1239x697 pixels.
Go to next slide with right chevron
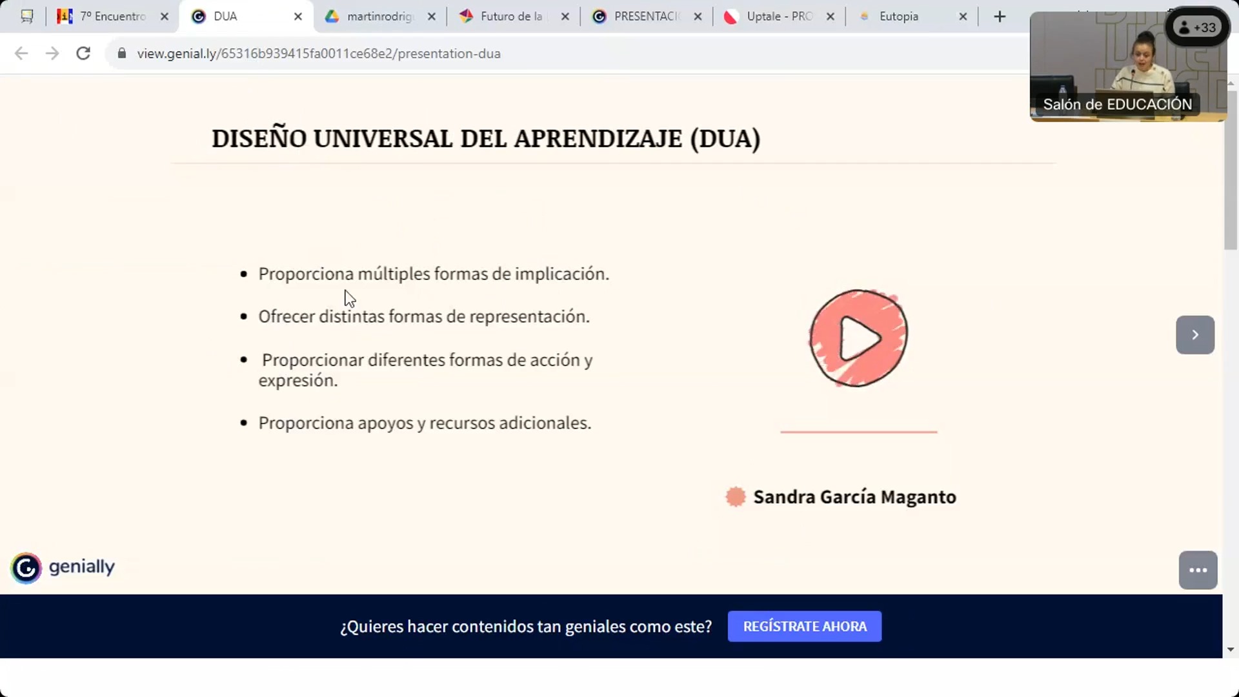[1194, 335]
